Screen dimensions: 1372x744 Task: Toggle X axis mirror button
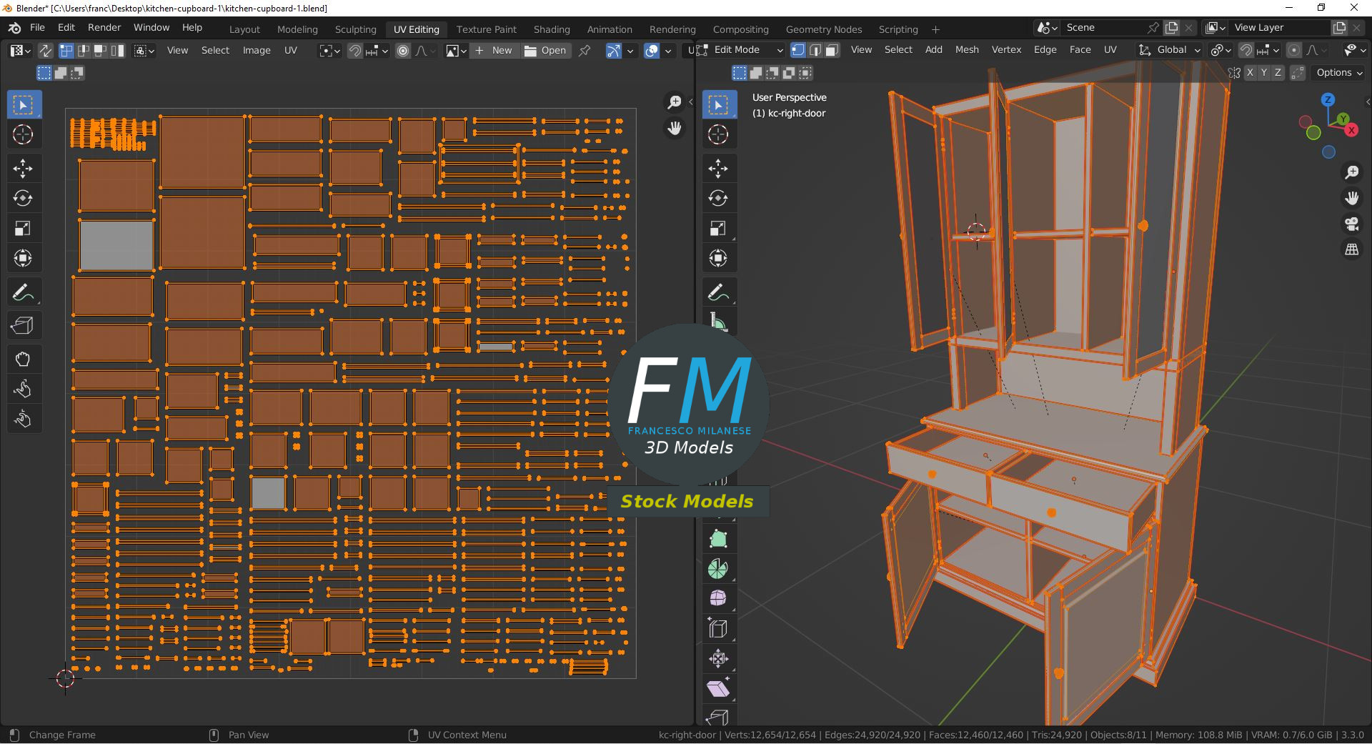1250,72
